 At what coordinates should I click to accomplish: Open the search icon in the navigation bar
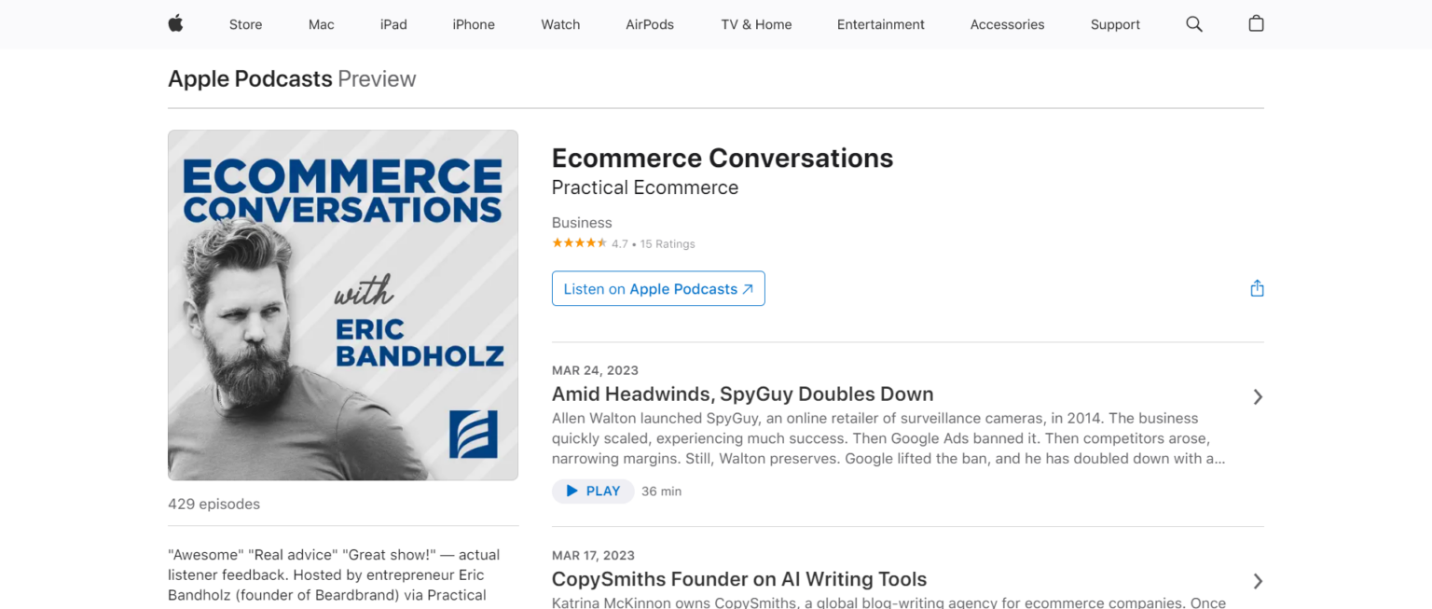click(x=1194, y=24)
